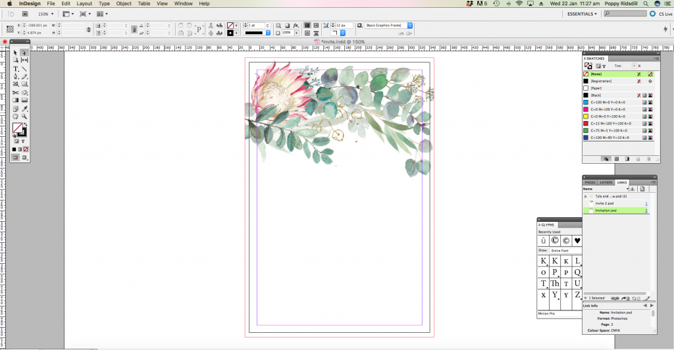Click the heart glyph in Glyphs panel
Viewport: 674px width, 350px height.
coord(577,241)
